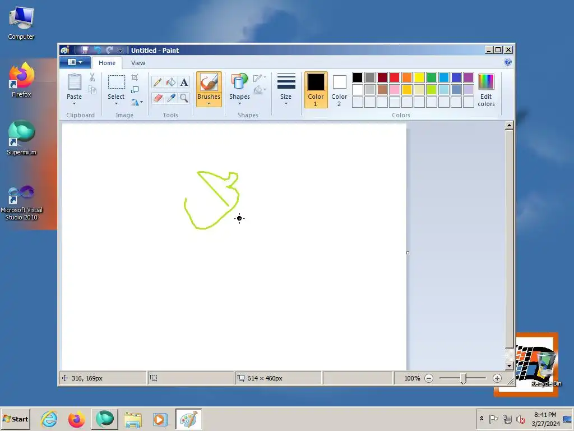Expand the Brushes dropdown arrow
This screenshot has width=574, height=431.
pos(209,104)
